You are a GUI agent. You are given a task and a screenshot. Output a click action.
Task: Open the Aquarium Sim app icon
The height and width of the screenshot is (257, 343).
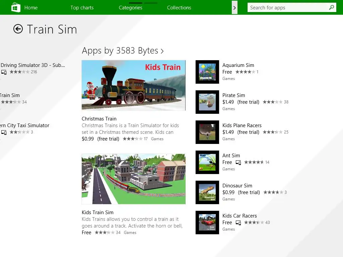(207, 72)
